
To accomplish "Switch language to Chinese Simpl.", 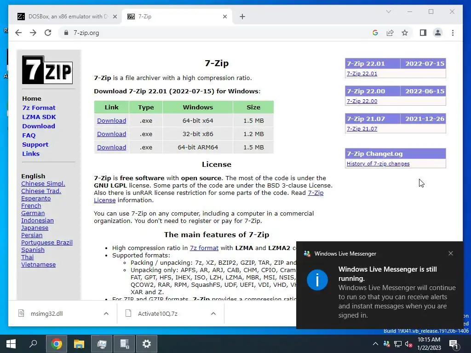I will 43,184.
